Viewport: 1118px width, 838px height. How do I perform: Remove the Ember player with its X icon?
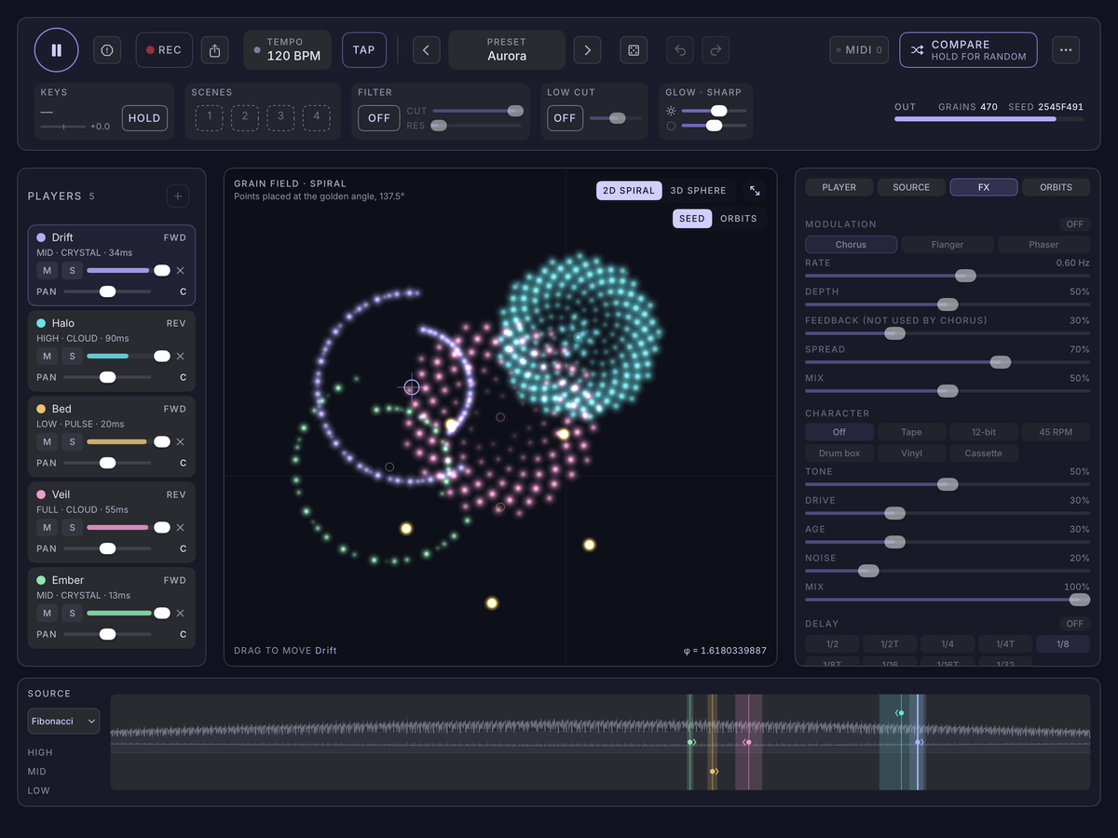[181, 614]
